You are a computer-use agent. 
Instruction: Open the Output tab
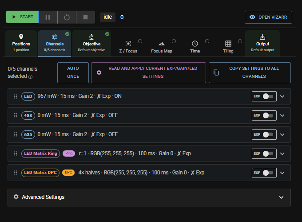click(262, 44)
